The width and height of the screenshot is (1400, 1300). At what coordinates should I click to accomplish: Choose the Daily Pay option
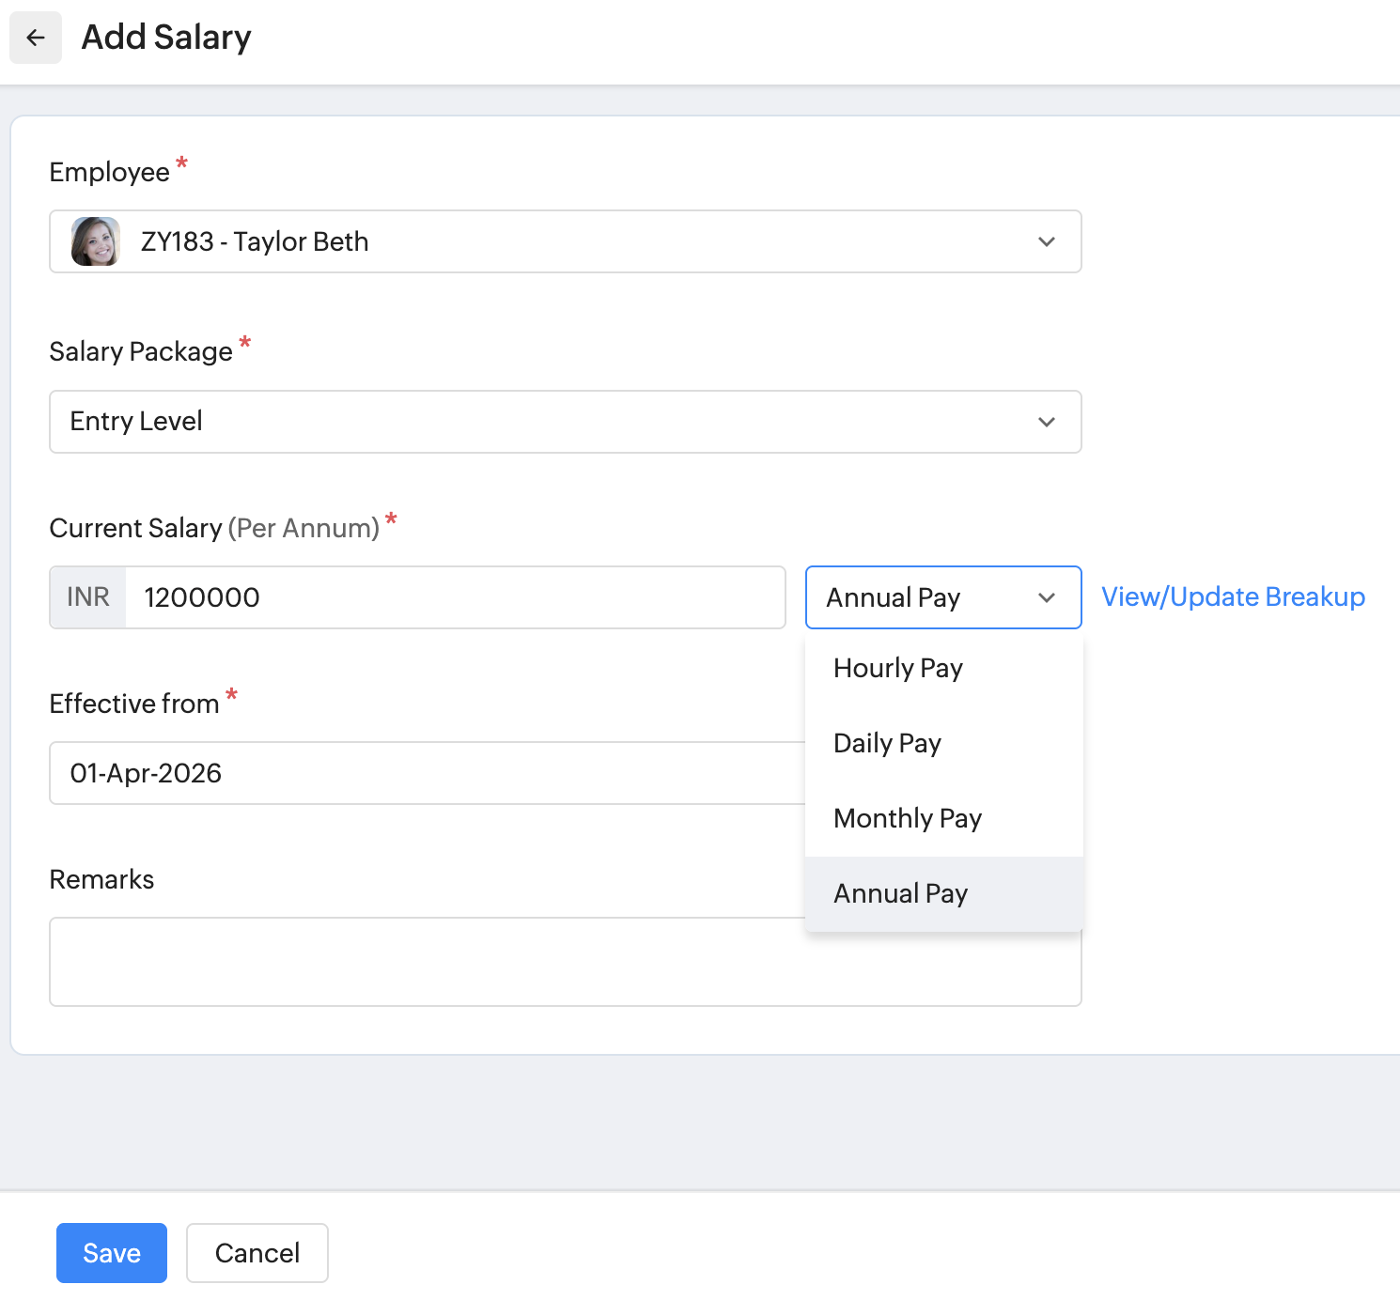click(887, 743)
